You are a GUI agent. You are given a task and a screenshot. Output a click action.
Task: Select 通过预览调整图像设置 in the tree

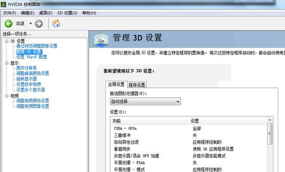37,46
